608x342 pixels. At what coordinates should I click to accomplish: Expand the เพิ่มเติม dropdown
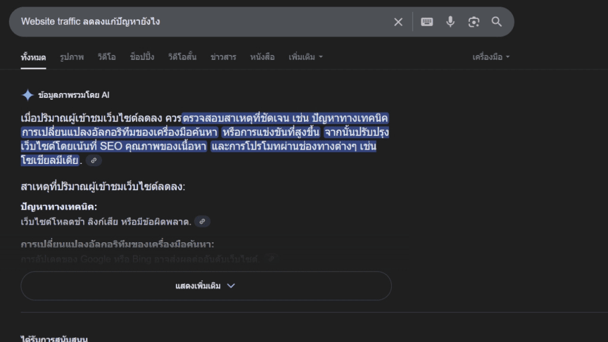305,56
